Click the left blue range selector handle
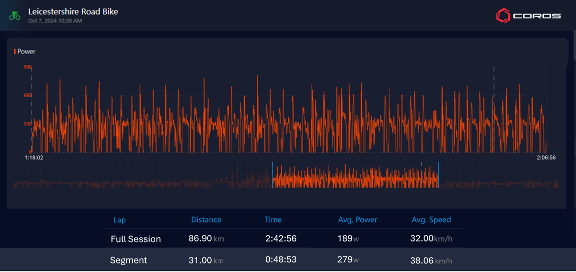 [x=272, y=175]
